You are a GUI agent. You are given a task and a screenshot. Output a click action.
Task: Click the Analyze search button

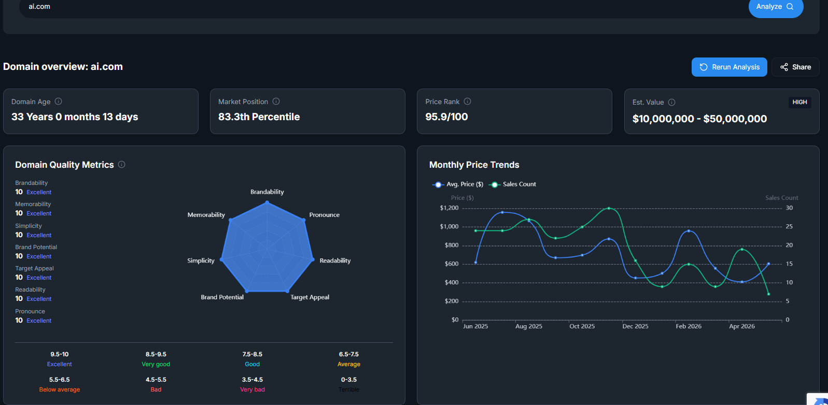click(x=776, y=7)
